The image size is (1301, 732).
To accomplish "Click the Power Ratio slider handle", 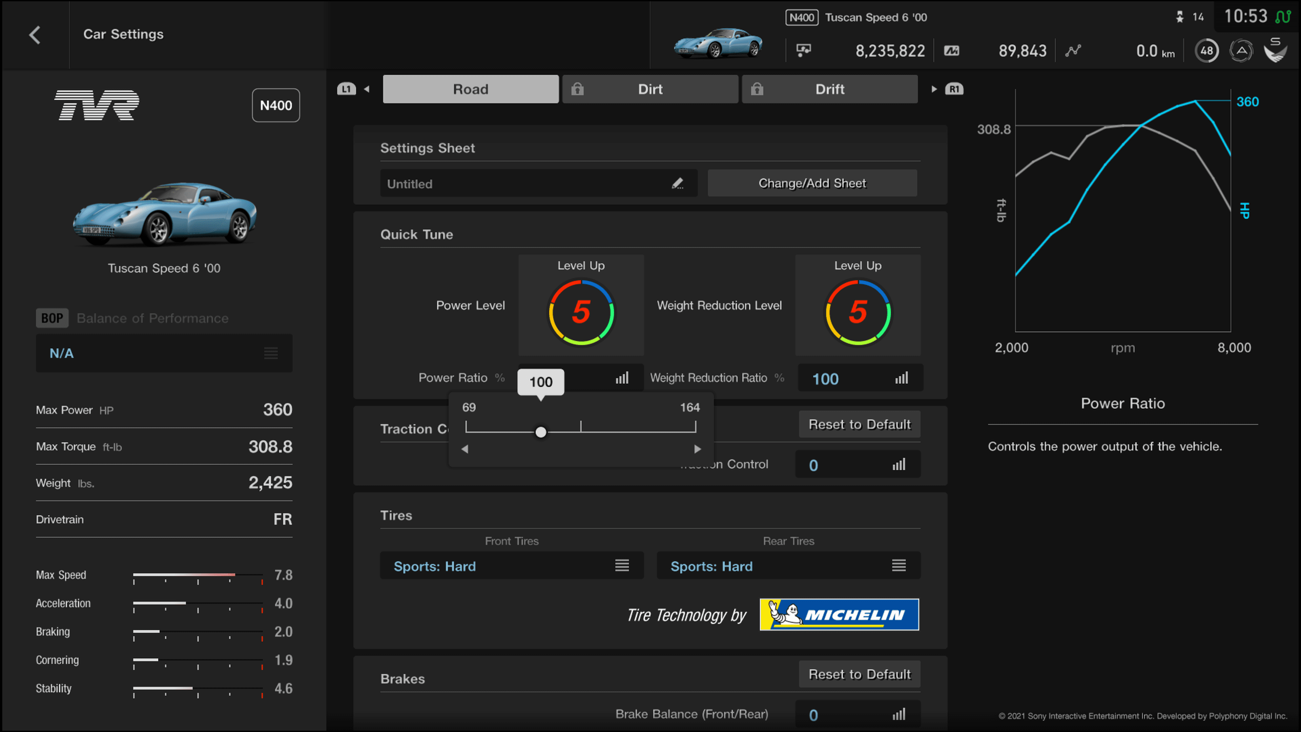I will click(540, 432).
